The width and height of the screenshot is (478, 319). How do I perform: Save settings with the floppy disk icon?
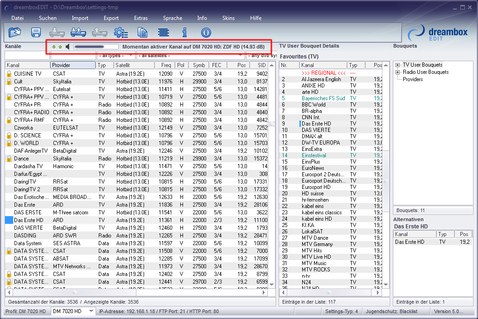[x=36, y=32]
